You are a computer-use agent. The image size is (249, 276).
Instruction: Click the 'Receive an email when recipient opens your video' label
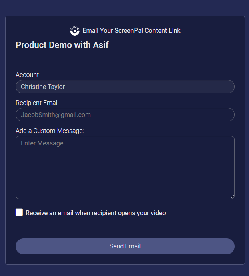pyautogui.click(x=96, y=213)
